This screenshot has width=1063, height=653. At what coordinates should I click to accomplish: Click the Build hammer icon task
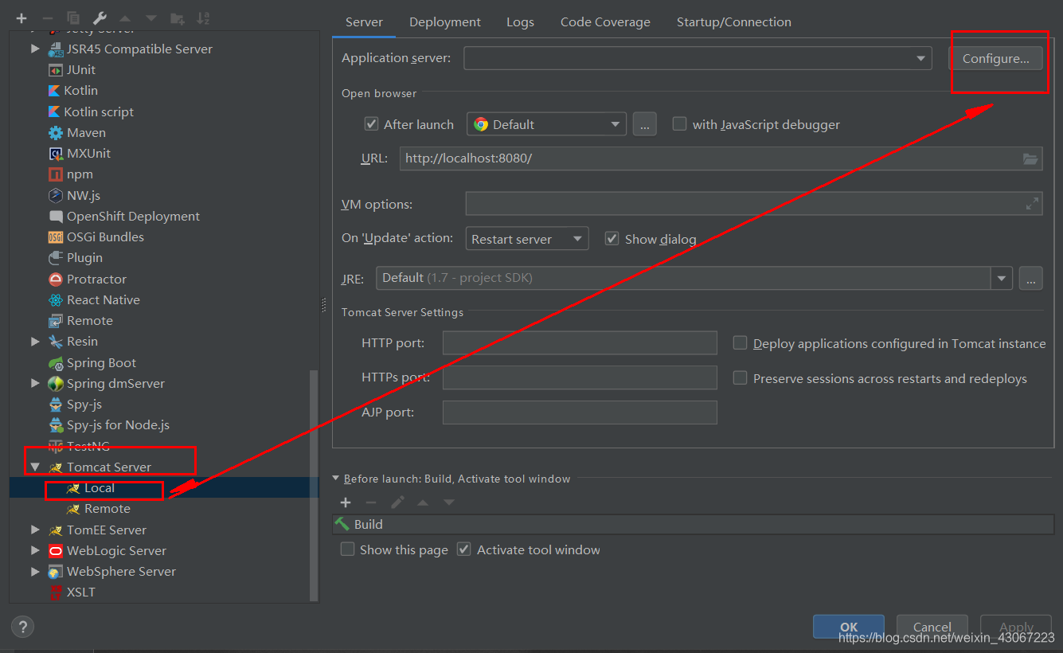pos(342,524)
